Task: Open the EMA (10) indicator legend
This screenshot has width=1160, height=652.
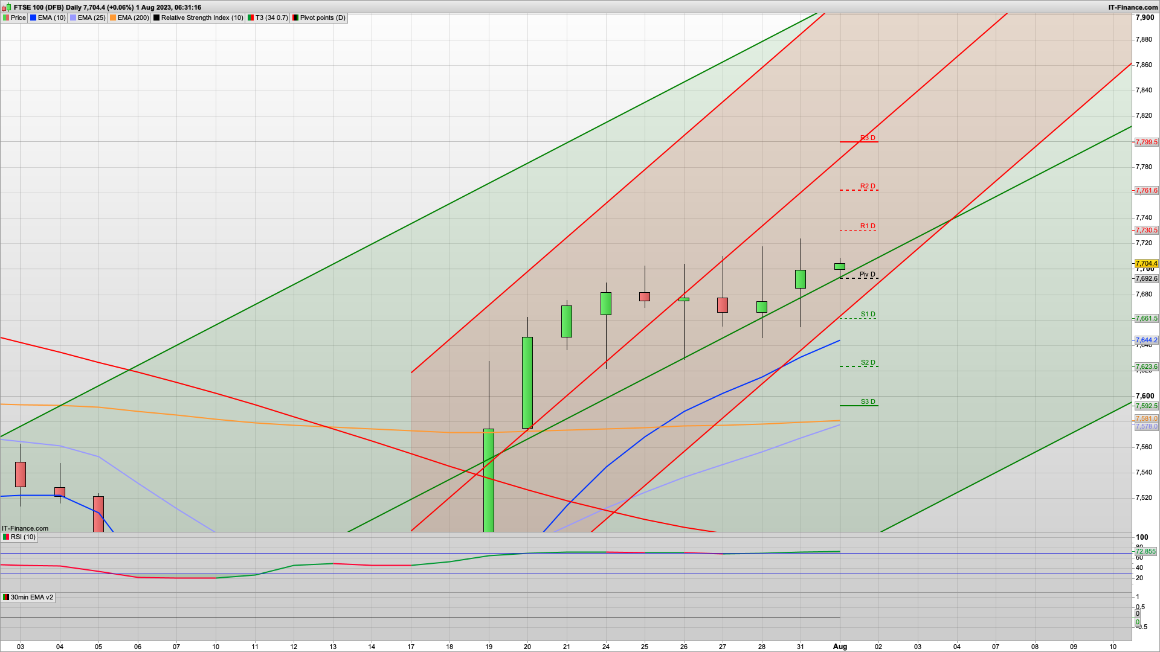Action: click(48, 18)
